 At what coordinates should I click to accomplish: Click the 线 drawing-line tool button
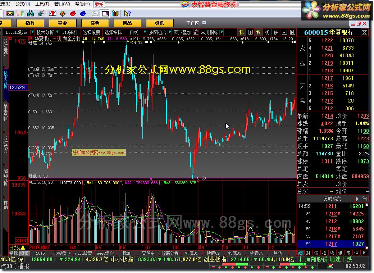(x=267, y=32)
